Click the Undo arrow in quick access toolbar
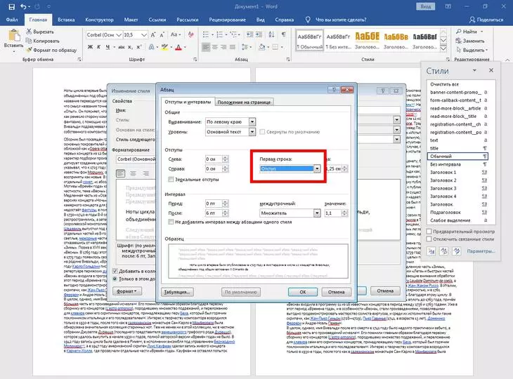Image resolution: width=513 pixels, height=379 pixels. pyautogui.click(x=22, y=6)
